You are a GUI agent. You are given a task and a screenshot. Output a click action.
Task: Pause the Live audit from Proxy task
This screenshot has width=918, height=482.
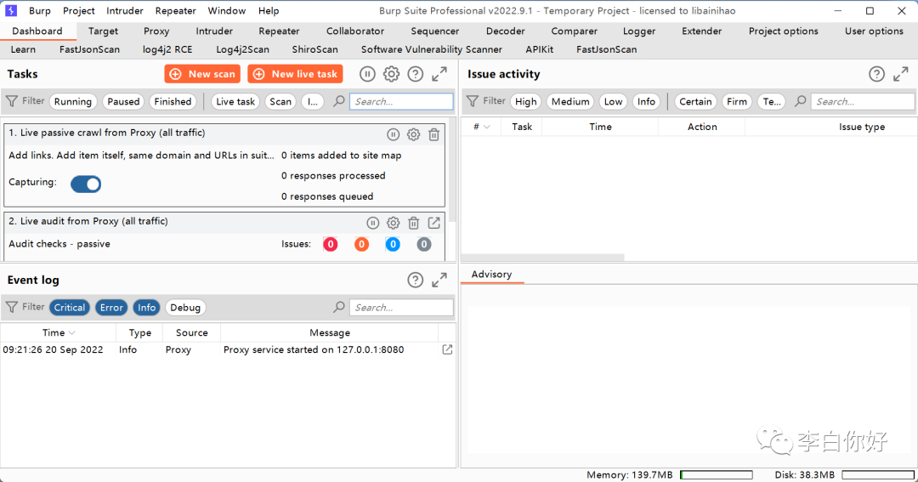tap(373, 223)
